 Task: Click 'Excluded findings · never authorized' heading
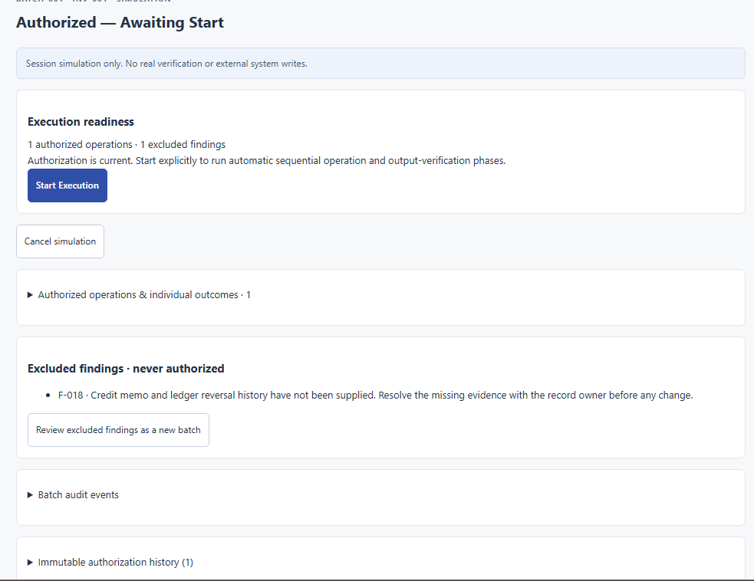click(x=126, y=369)
